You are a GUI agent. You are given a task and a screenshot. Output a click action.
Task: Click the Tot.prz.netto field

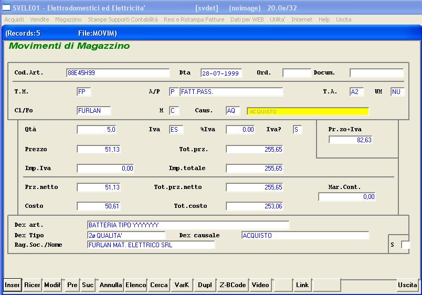pyautogui.click(x=255, y=187)
